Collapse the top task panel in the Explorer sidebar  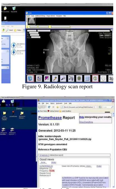tap(7, 38)
